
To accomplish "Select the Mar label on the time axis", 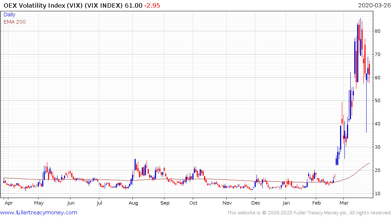I will [x=344, y=203].
